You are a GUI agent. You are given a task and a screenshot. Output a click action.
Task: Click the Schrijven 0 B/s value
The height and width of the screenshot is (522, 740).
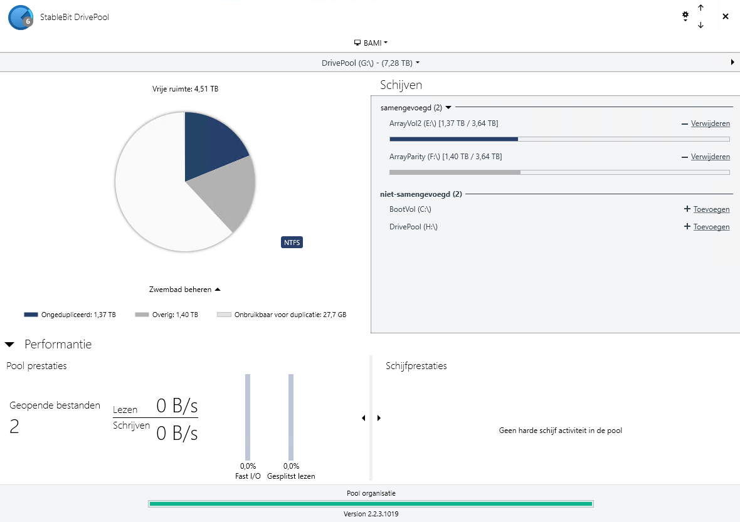tap(177, 433)
